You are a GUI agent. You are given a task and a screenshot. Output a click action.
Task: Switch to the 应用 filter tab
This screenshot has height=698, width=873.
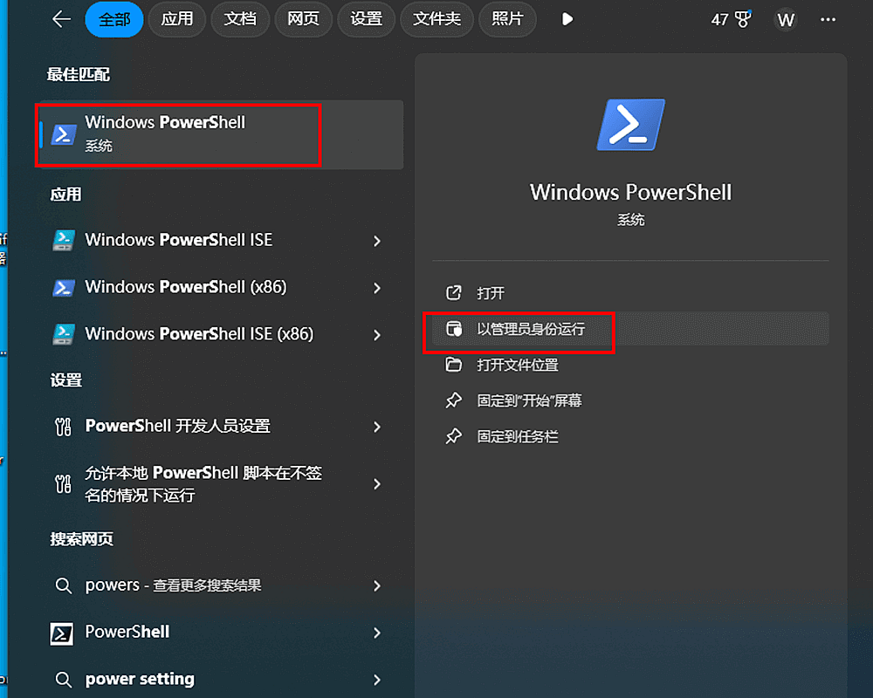(177, 19)
